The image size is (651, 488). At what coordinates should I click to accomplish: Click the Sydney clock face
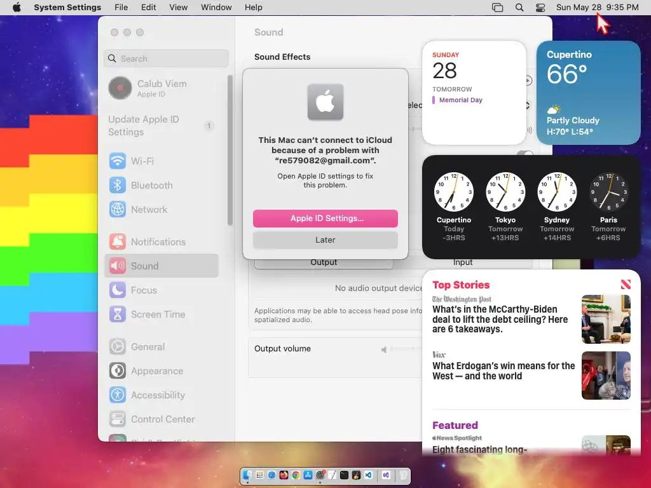coord(557,192)
